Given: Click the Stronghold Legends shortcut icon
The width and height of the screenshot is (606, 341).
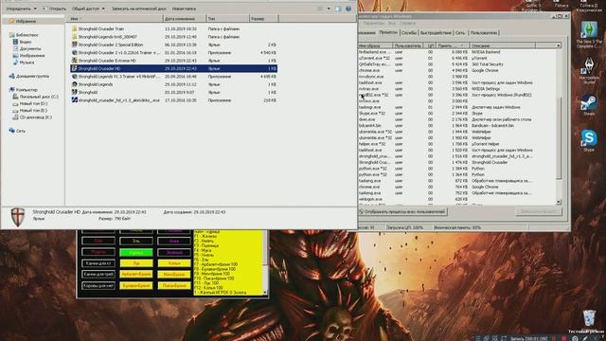Looking at the screenshot, I should click(x=74, y=84).
